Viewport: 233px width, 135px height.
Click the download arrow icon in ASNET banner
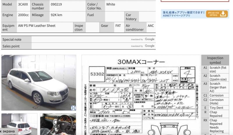pos(223,14)
